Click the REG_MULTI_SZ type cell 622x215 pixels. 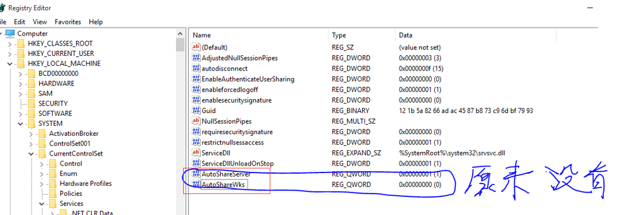coord(353,121)
